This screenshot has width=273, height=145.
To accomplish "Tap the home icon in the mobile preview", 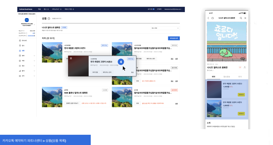I will [213, 18].
